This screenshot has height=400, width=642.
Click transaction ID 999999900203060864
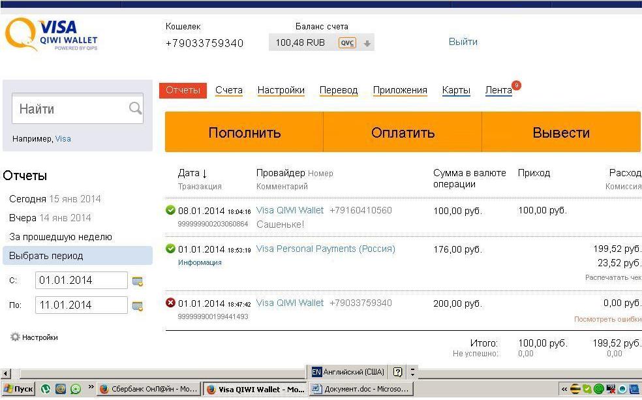(213, 224)
